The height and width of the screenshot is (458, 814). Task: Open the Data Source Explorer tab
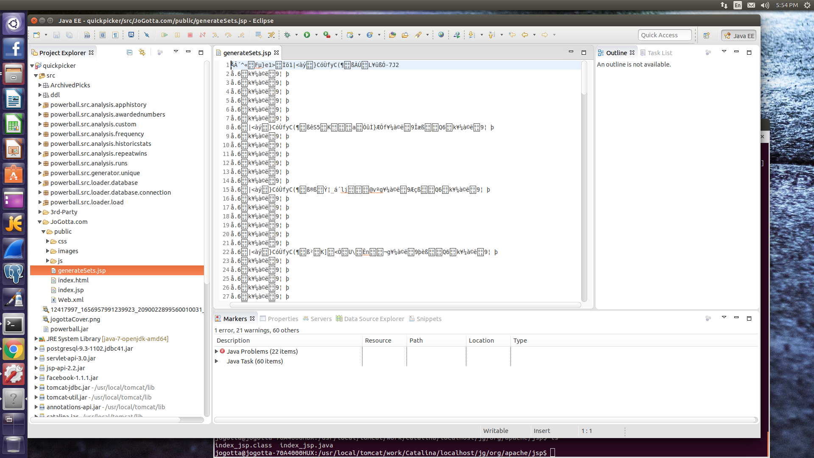[x=370, y=319]
